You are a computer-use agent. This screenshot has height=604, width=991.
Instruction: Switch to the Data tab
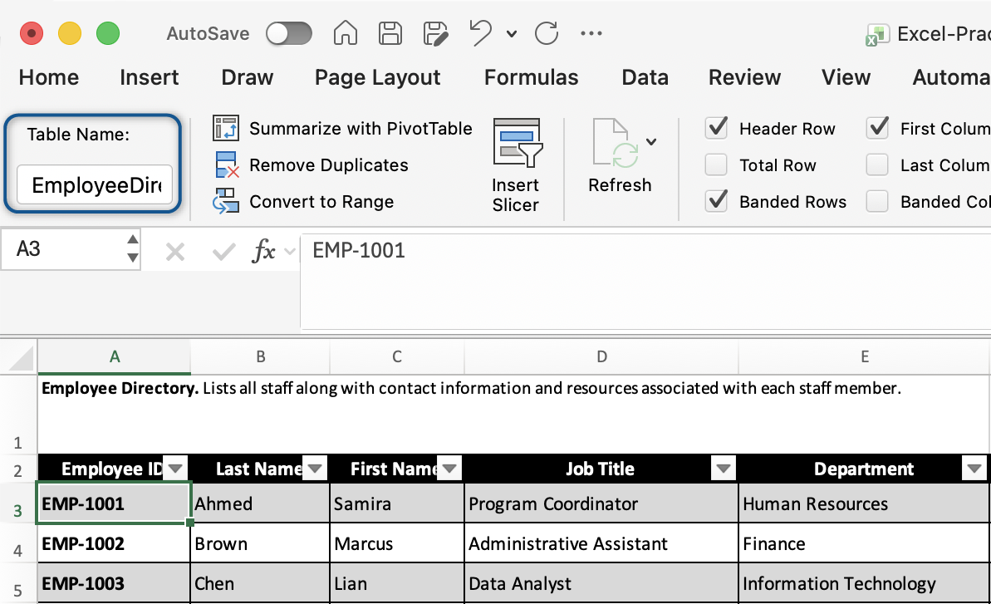tap(645, 77)
